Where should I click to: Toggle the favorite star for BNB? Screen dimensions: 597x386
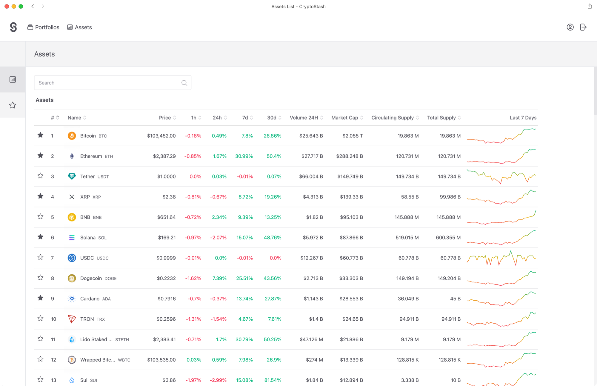tap(41, 216)
